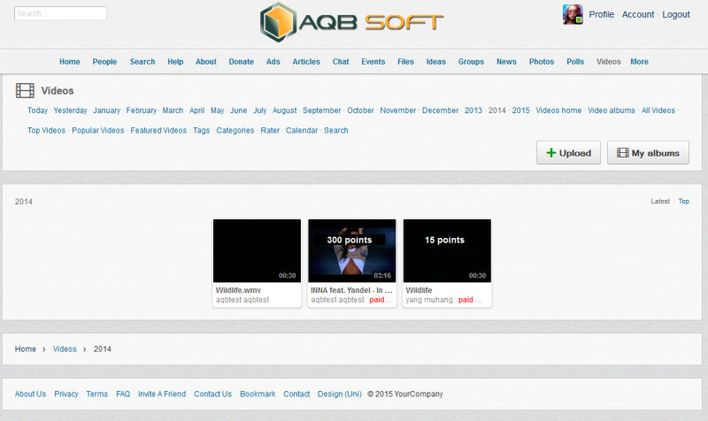Viewport: 708px width, 421px height.
Task: Click Home in breadcrumb trail
Action: 26,348
